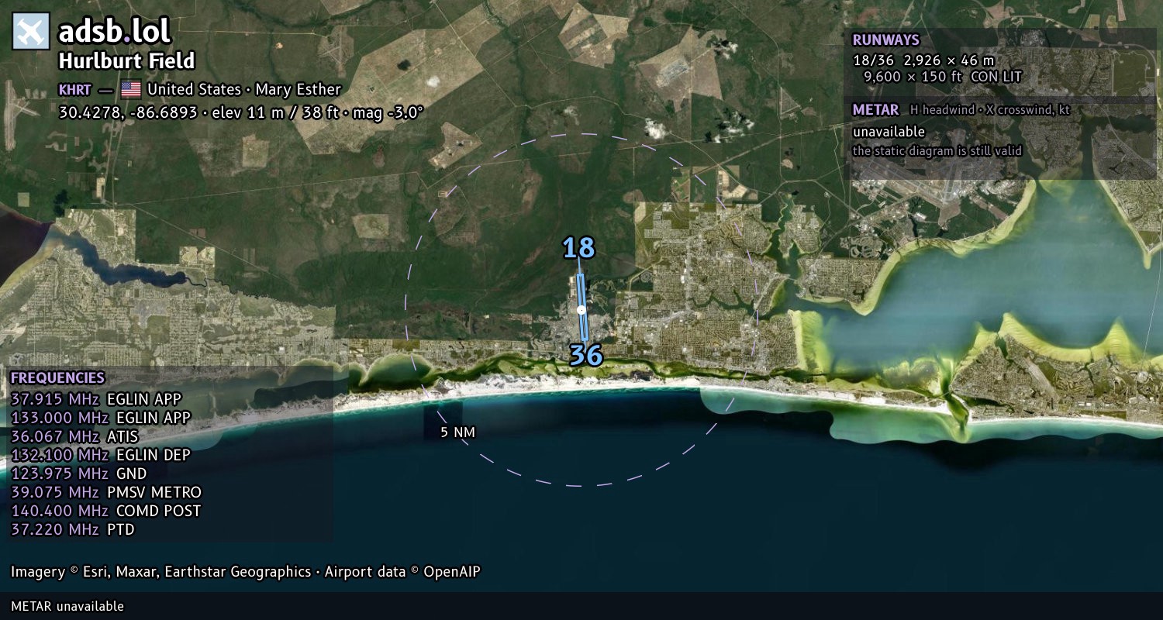This screenshot has width=1163, height=620.
Task: Click the runway 36 end label
Action: pos(586,355)
